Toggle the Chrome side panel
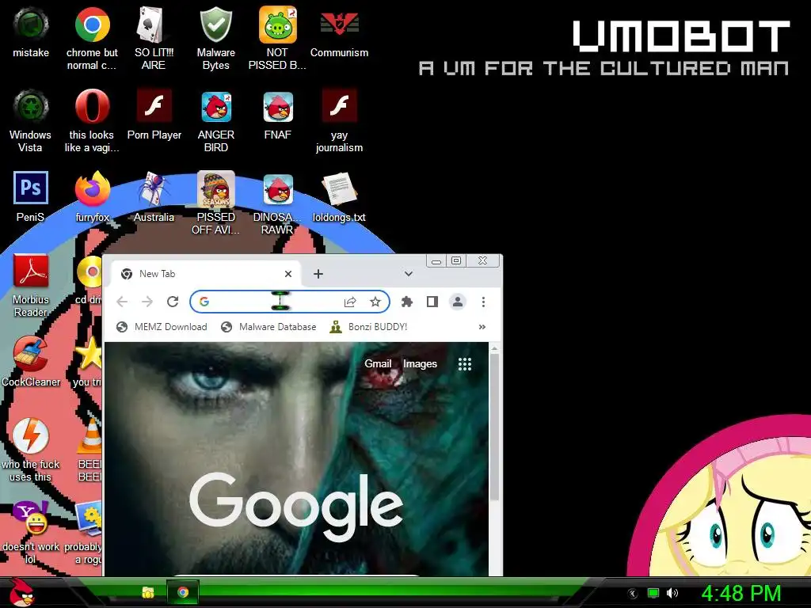The height and width of the screenshot is (608, 811). (432, 302)
